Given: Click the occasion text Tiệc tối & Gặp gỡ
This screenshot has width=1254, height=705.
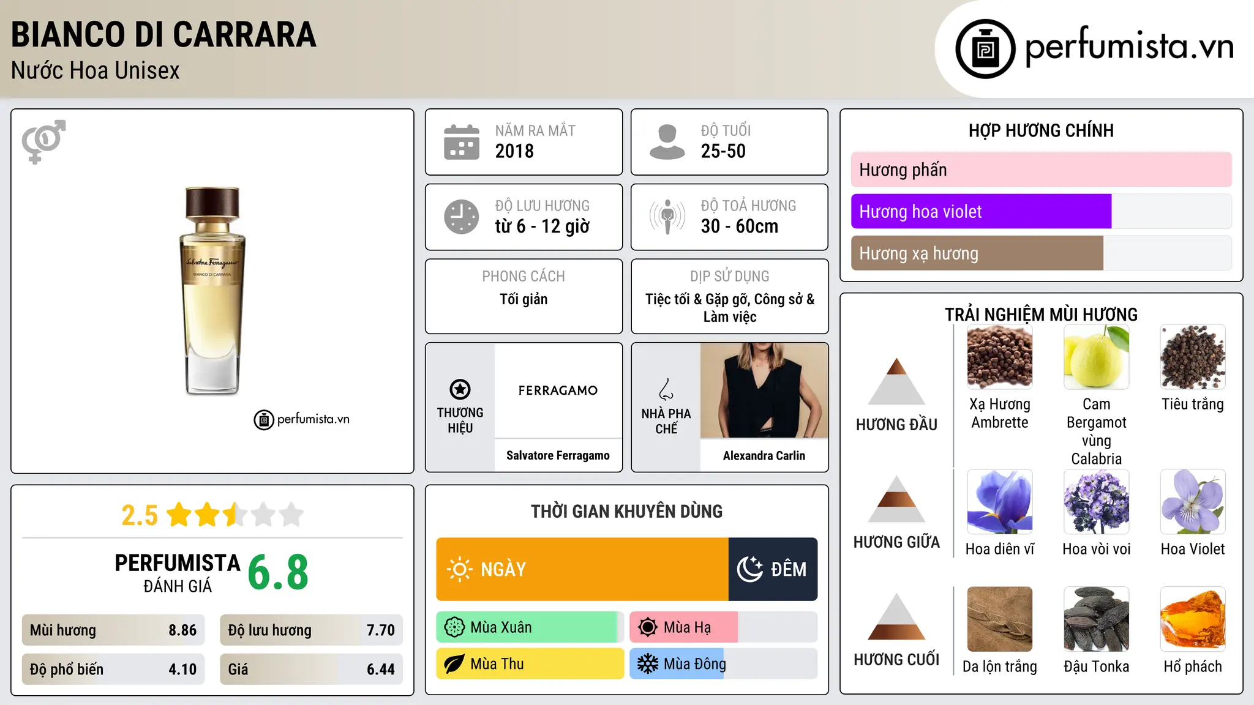Looking at the screenshot, I should pyautogui.click(x=697, y=299).
